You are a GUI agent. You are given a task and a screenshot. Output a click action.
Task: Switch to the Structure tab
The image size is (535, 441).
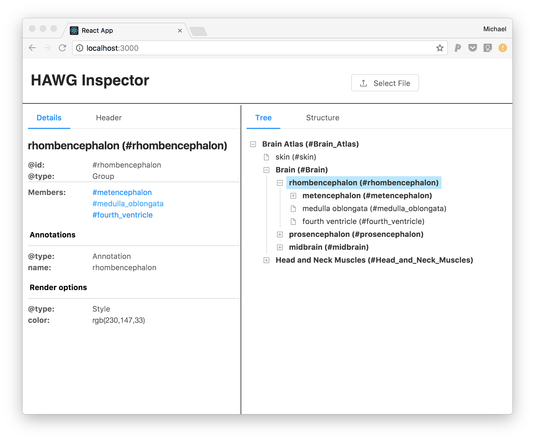[x=323, y=118]
